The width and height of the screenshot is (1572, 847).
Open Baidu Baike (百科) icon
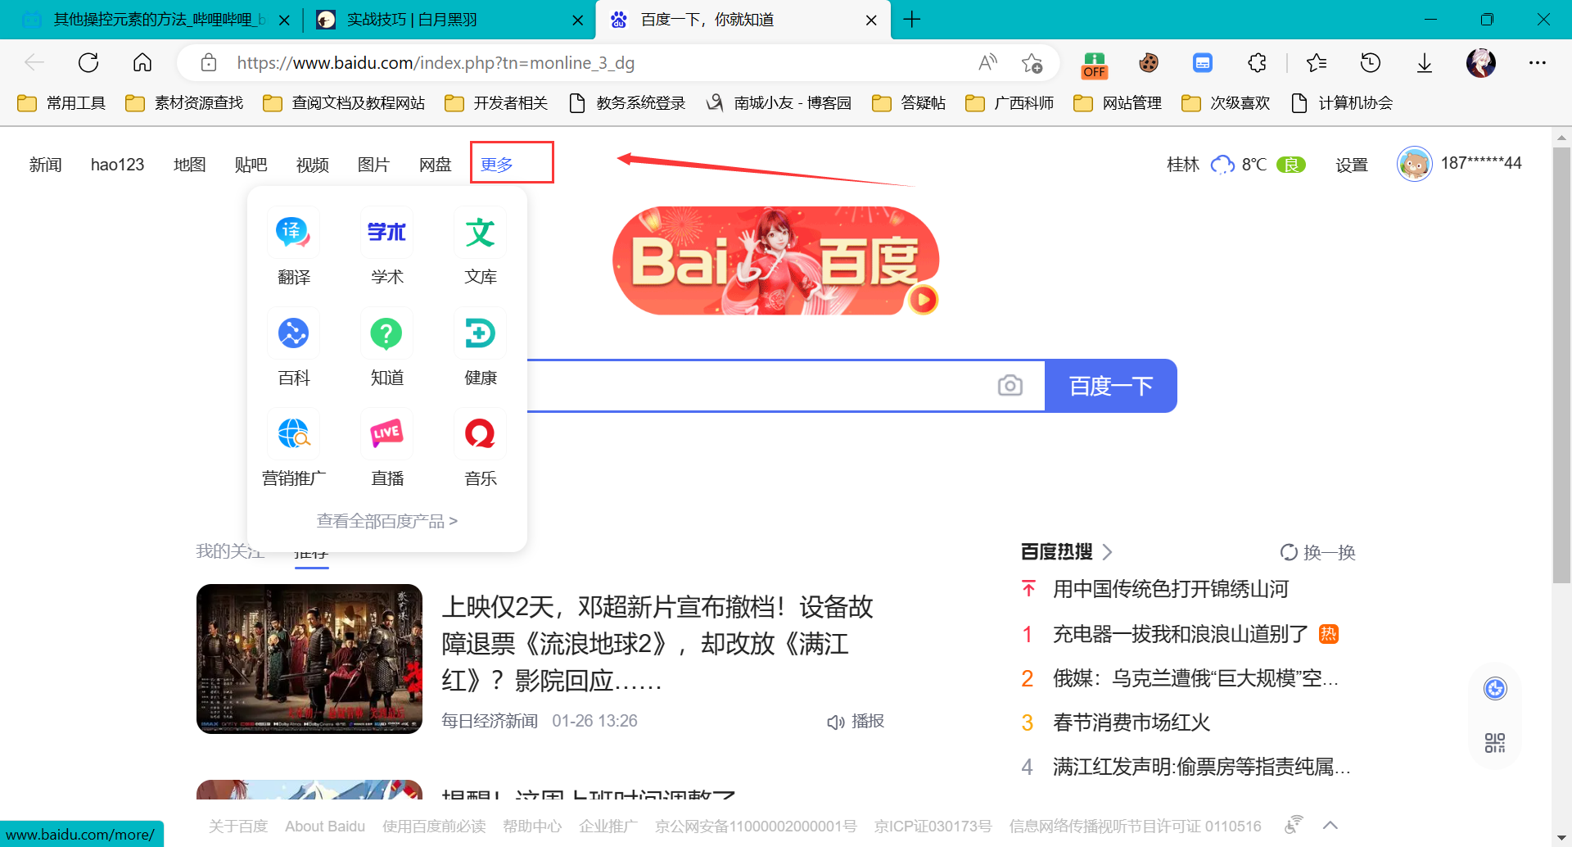tap(293, 333)
